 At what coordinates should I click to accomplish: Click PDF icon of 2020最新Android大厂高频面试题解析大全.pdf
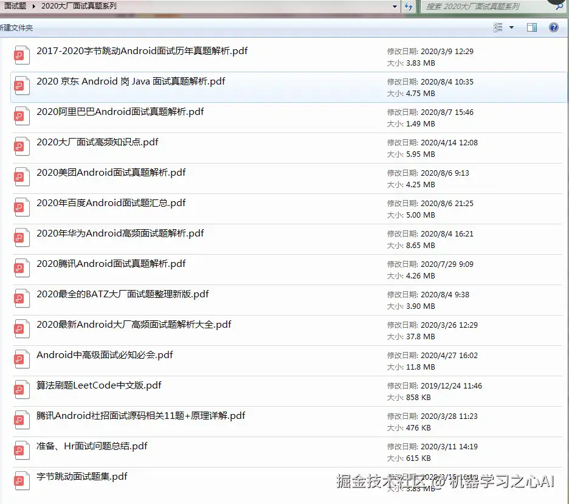pos(21,329)
